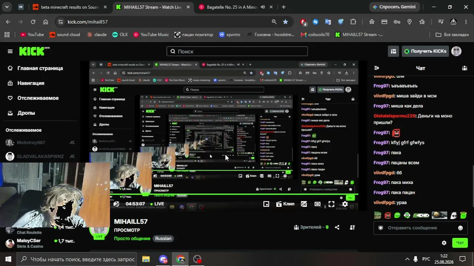474x266 pixels.
Task: Click the Спросить Gemini button
Action: click(394, 7)
